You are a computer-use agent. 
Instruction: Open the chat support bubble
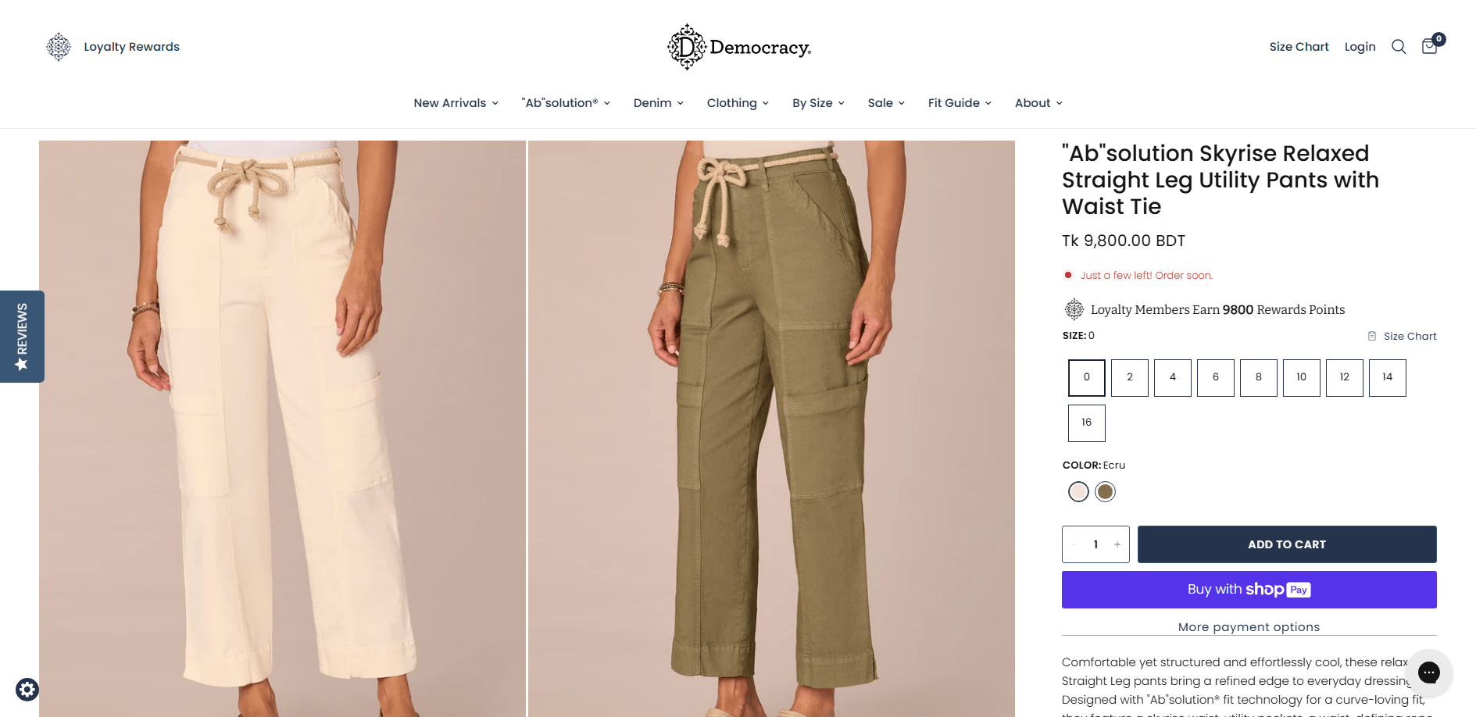click(x=1428, y=672)
